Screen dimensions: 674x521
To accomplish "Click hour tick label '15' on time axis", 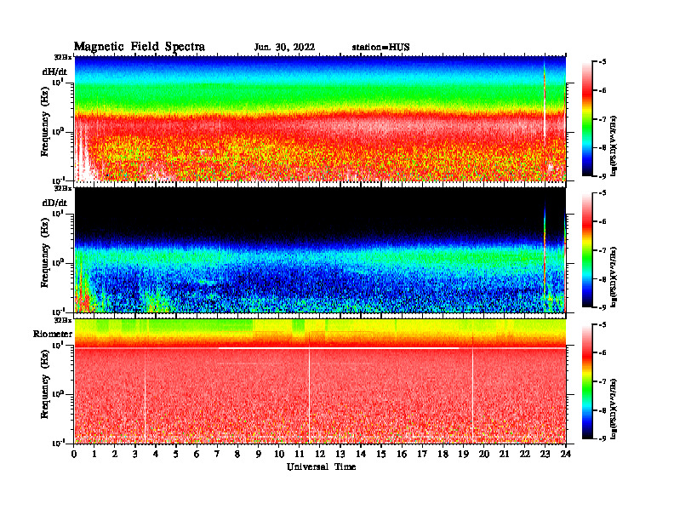I will tap(381, 454).
